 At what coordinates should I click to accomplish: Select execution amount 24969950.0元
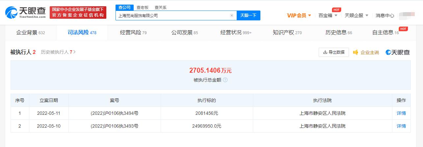click(207, 126)
